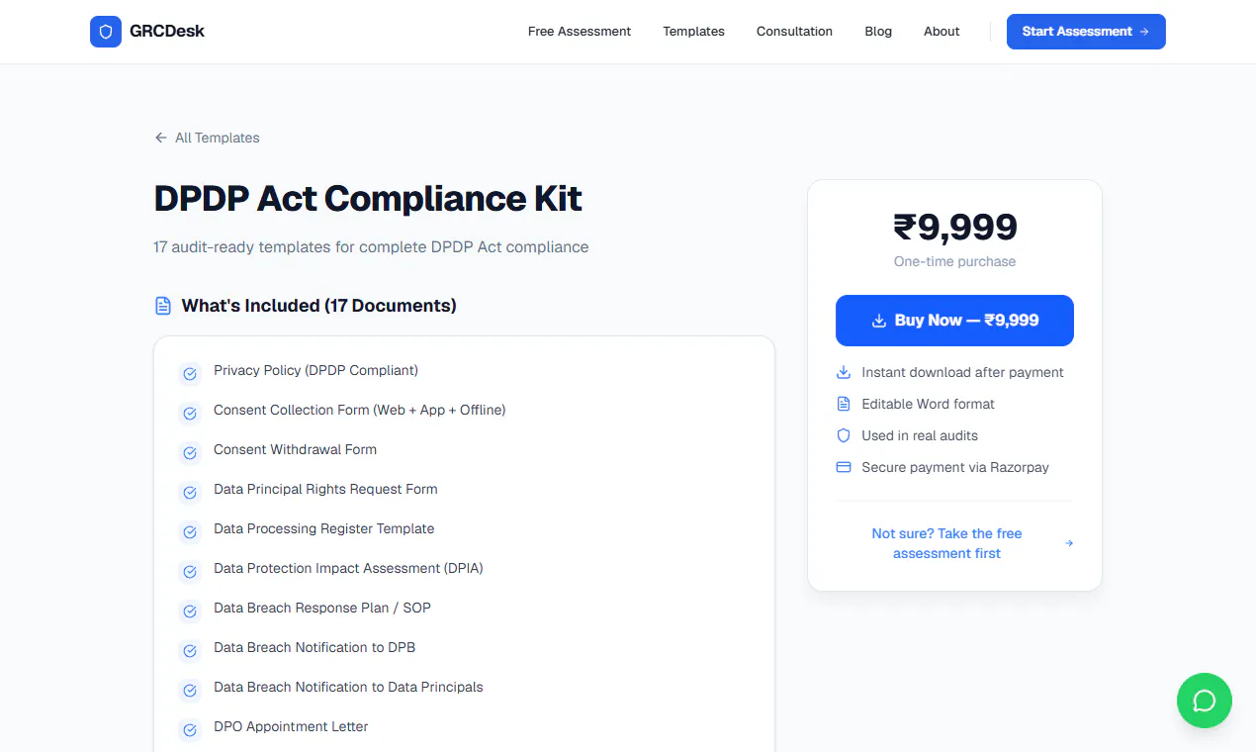
Task: Open the Consultation page from navigation
Action: 794,32
